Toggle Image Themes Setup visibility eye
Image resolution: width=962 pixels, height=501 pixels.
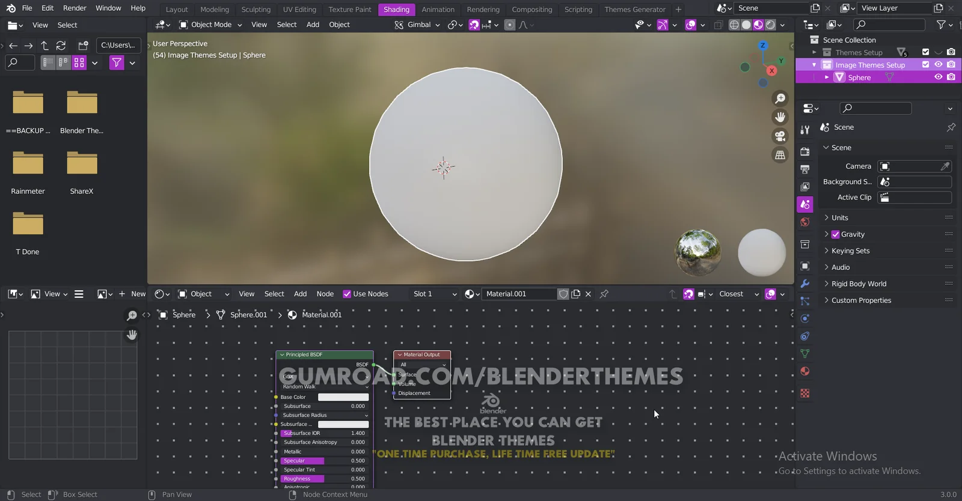tap(939, 64)
